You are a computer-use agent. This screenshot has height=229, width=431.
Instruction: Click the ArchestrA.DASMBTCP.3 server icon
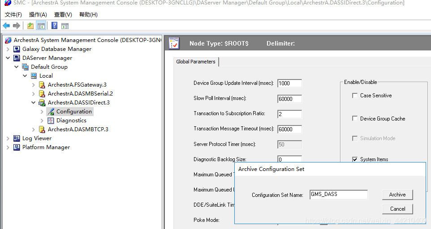click(x=42, y=129)
